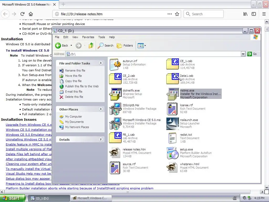Select the ISScript8.Msi package icon

point(115,109)
